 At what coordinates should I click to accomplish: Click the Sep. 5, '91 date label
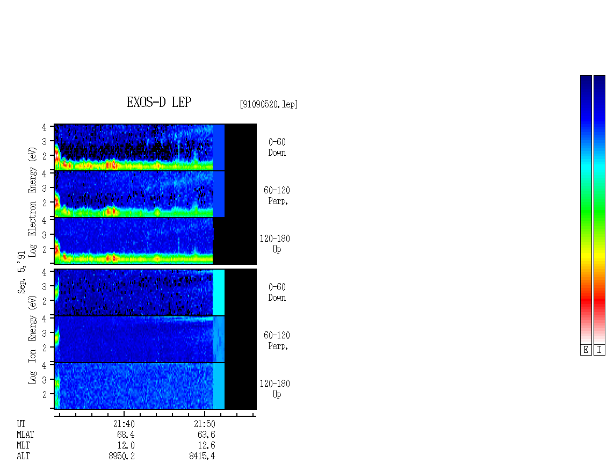coord(21,272)
